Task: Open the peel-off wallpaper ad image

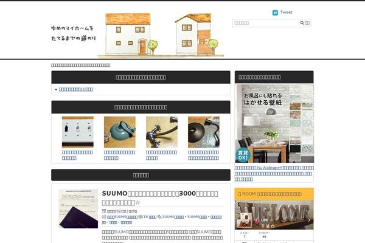Action: (274, 123)
